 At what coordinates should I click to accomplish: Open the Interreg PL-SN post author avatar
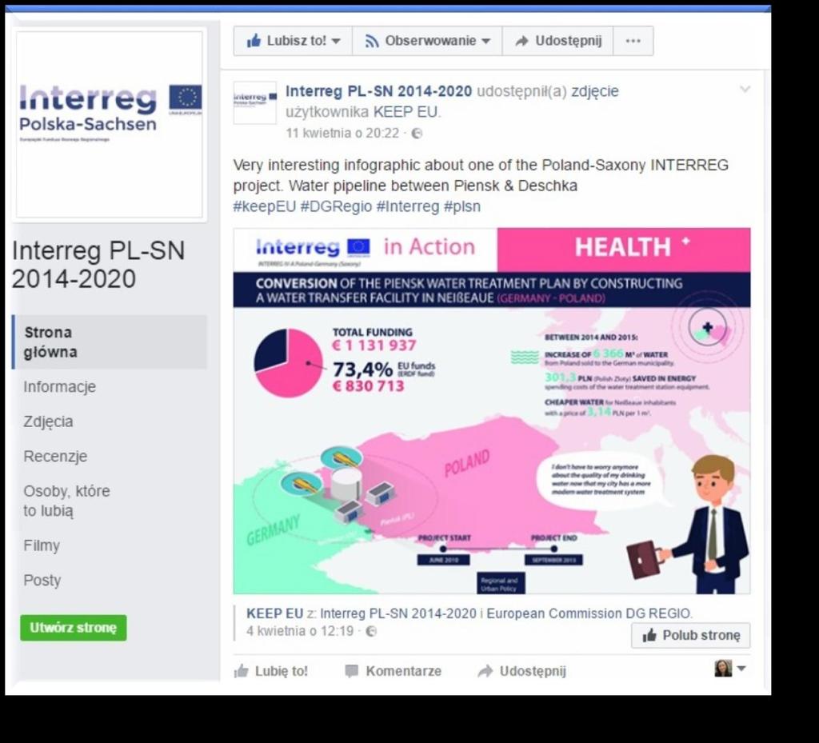pyautogui.click(x=255, y=102)
